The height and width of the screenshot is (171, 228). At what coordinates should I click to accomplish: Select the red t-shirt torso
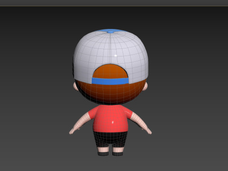(x=110, y=119)
